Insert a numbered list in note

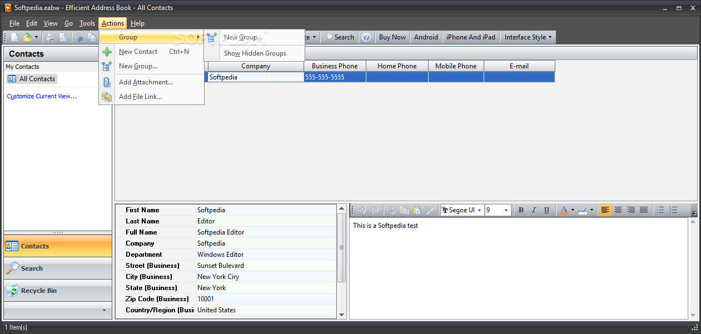[x=673, y=210]
